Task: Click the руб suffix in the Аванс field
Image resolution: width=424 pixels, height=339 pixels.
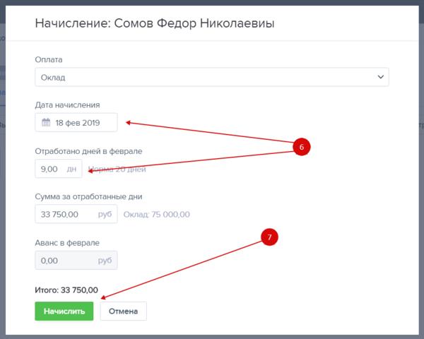Action: pyautogui.click(x=104, y=260)
